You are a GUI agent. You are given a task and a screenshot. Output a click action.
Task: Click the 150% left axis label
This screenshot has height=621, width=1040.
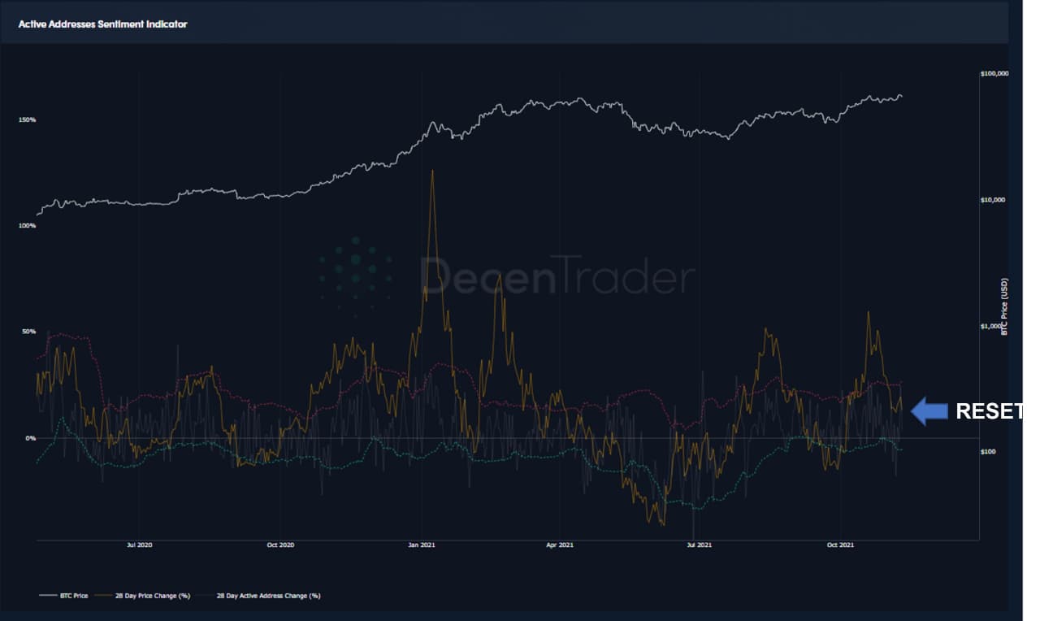pos(28,119)
